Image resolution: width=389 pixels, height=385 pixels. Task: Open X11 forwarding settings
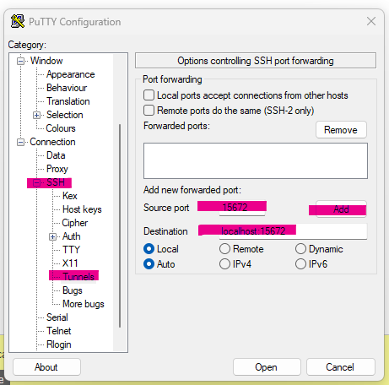(x=70, y=263)
